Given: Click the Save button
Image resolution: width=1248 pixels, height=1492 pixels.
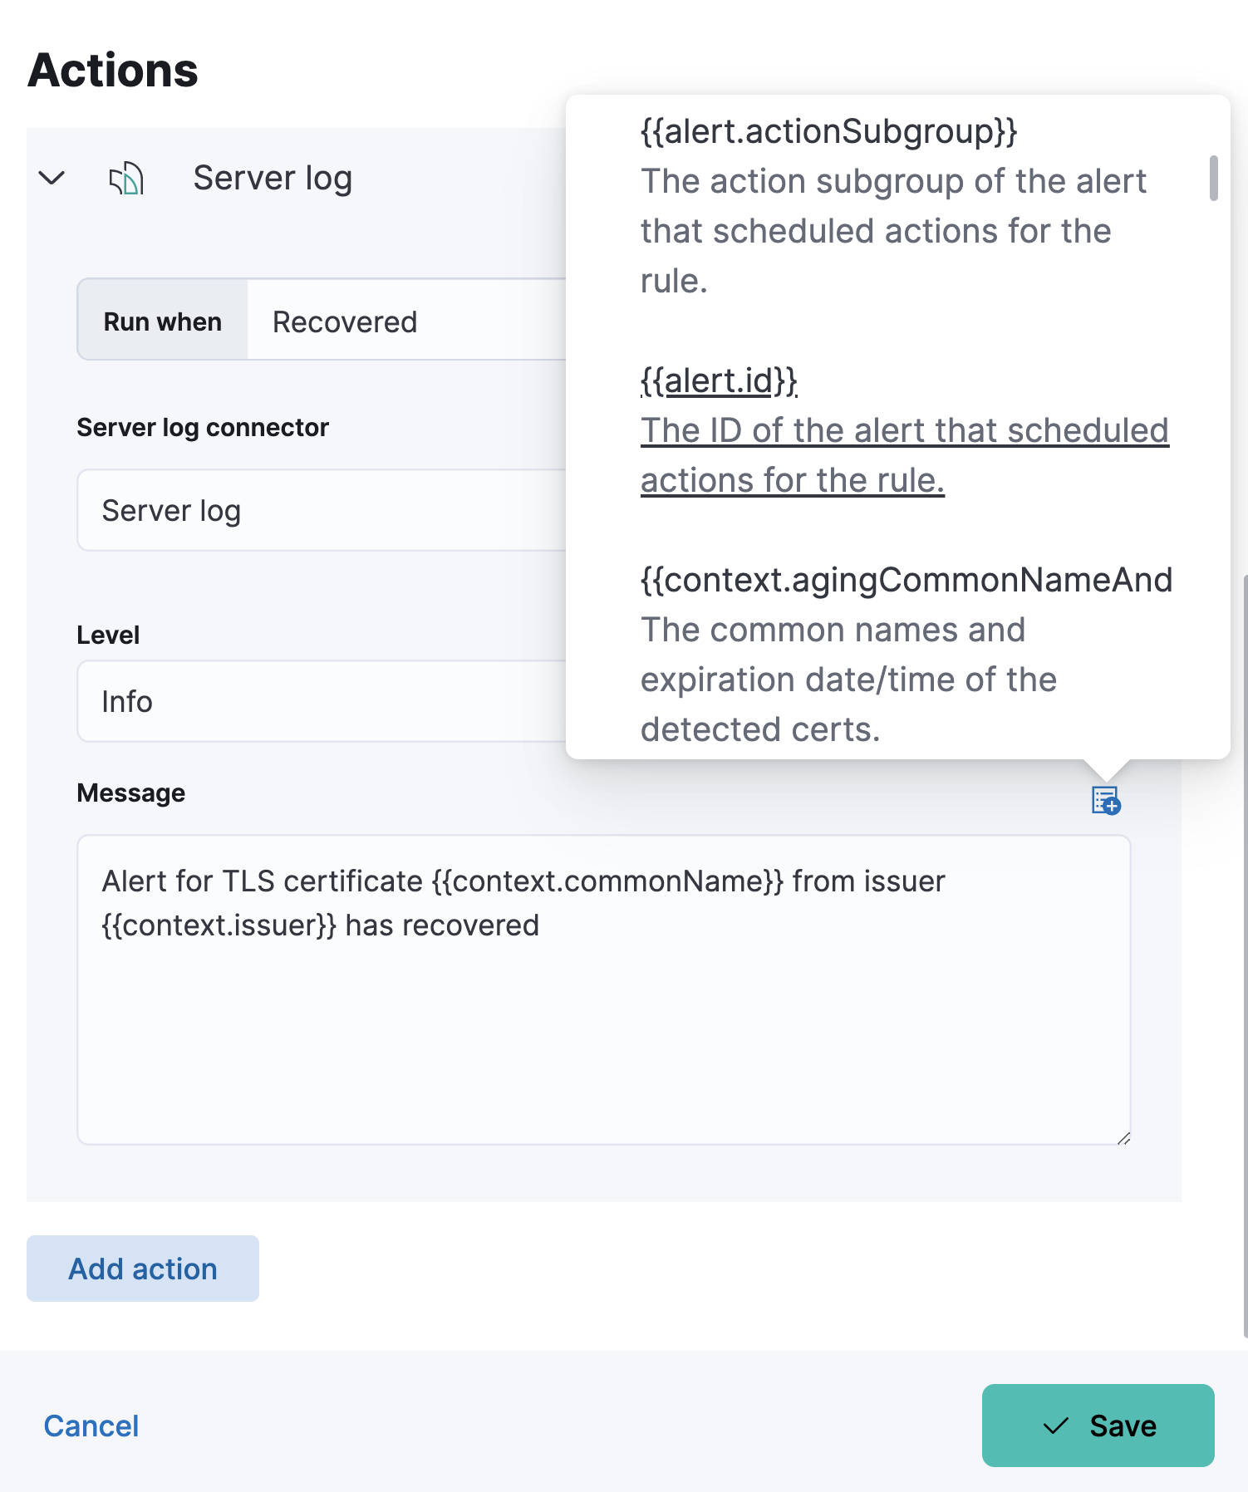Looking at the screenshot, I should point(1098,1426).
